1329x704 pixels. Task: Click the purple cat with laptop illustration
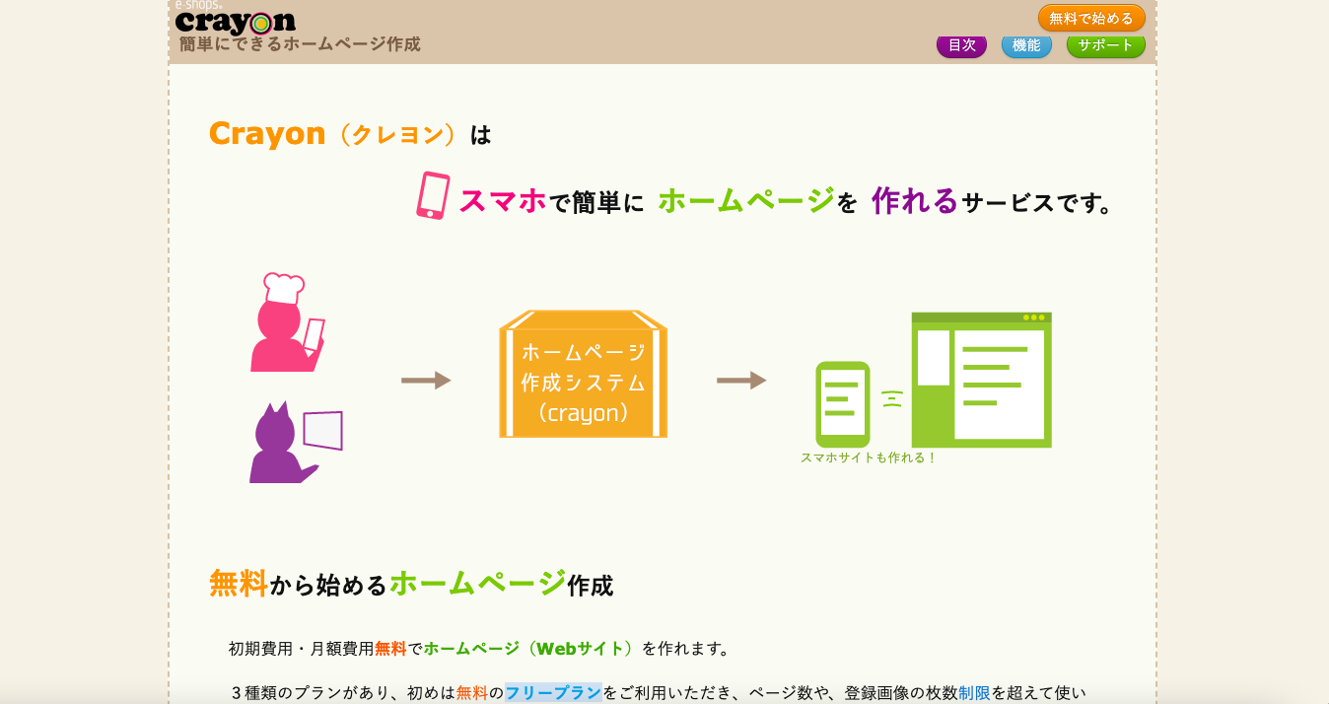[296, 442]
